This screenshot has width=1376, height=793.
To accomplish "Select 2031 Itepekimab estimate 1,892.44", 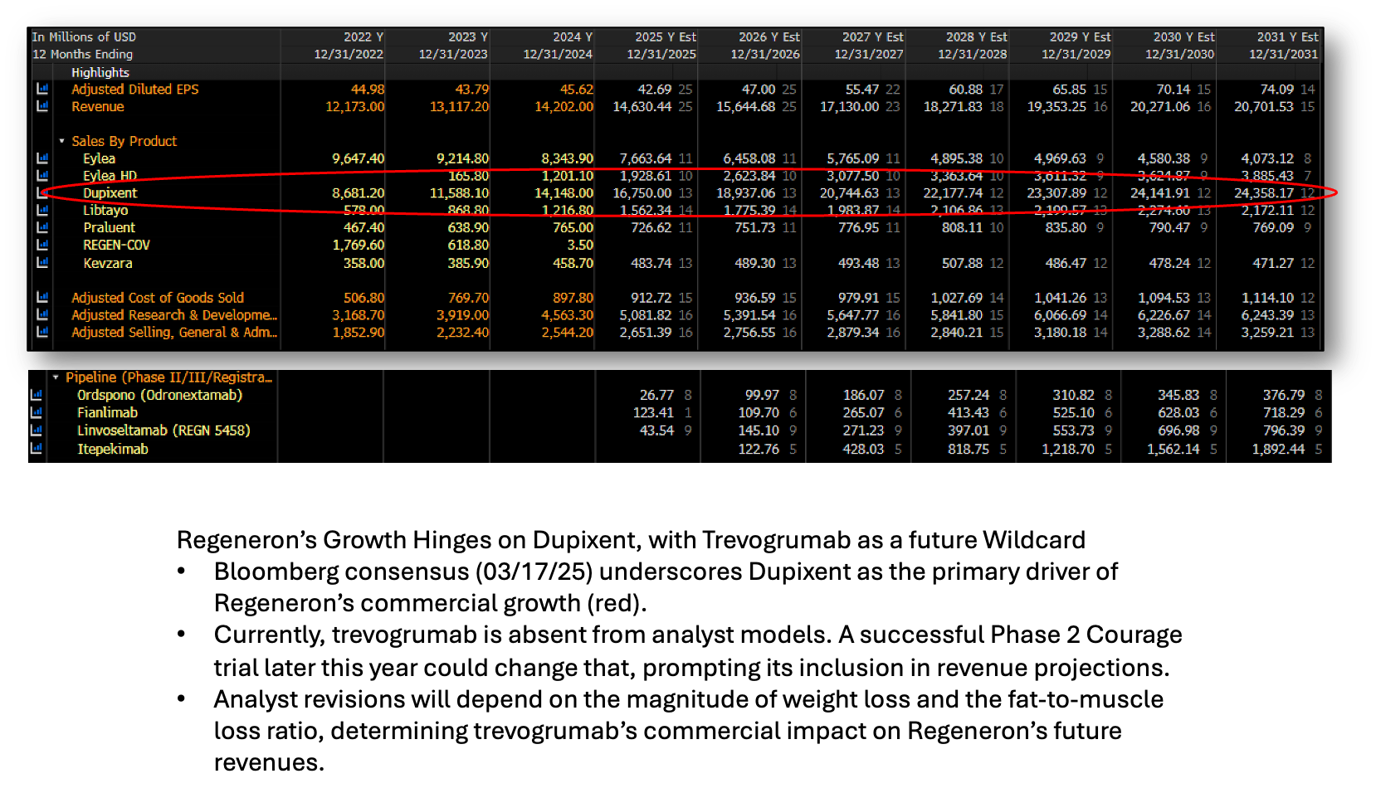I will coord(1278,449).
